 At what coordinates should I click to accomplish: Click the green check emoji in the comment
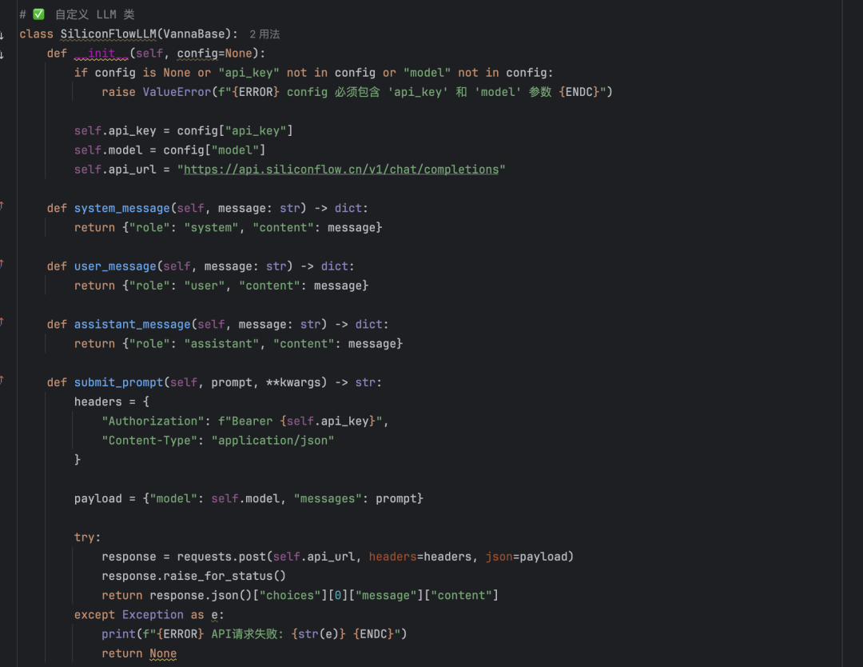coord(38,14)
